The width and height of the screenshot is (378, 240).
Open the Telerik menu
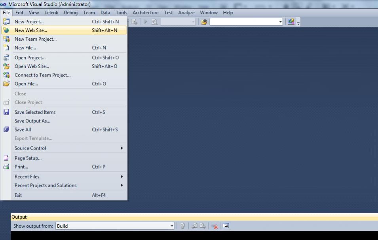click(51, 13)
